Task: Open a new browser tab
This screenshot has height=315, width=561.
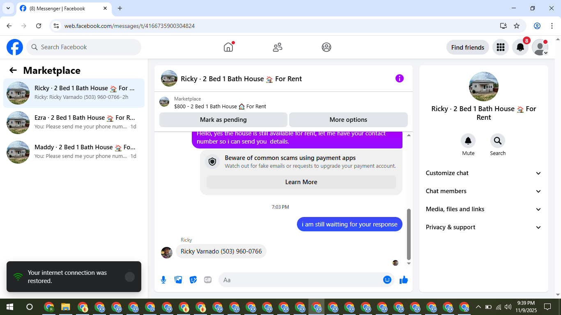Action: (x=120, y=8)
